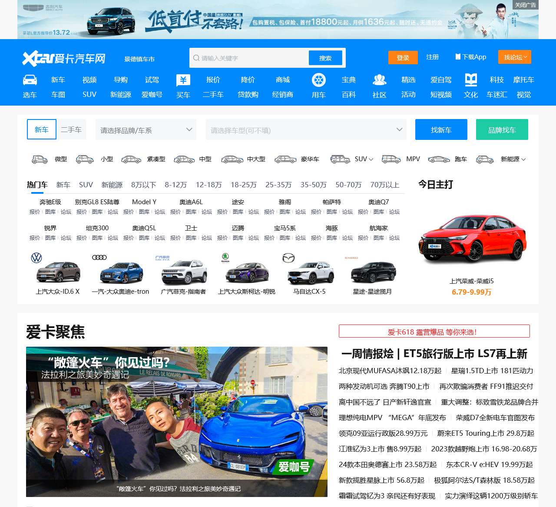Click the 上汽大众-ID.6 X car thumbnail
This screenshot has width=556, height=507.
pyautogui.click(x=58, y=272)
